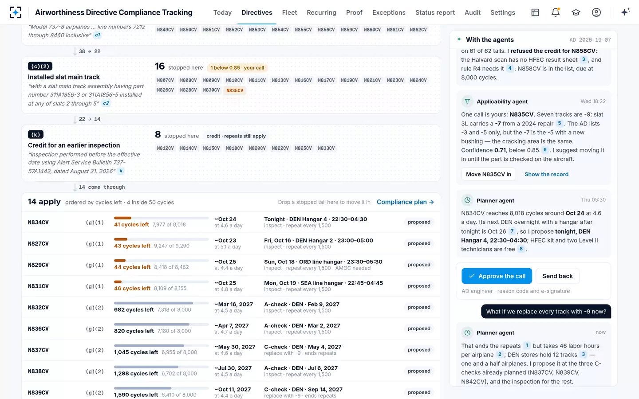This screenshot has width=639, height=399.
Task: Select the N829CV row tail number
Action: tap(38, 265)
